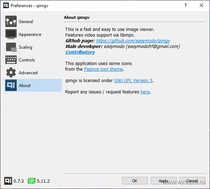This screenshot has width=210, height=189.
Task: Confirm with the OK button
Action: pos(135,181)
